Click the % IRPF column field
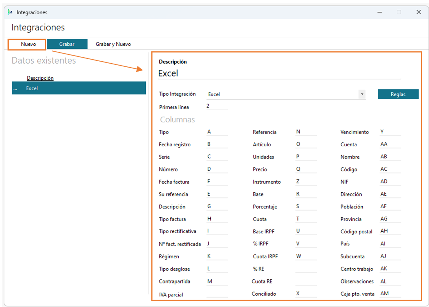Image resolution: width=429 pixels, height=307 pixels. click(x=306, y=244)
